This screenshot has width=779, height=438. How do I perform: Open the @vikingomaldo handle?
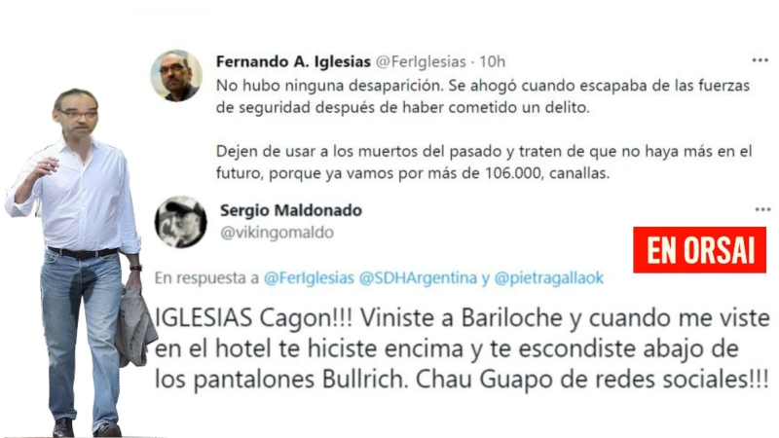(x=277, y=233)
